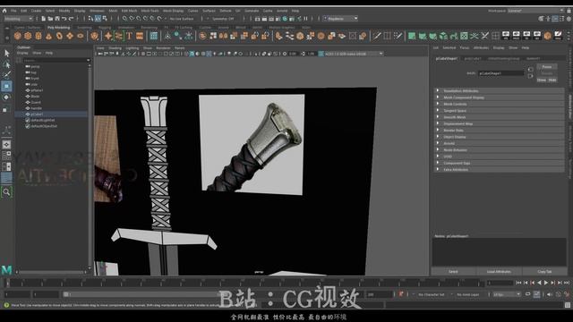
Task: Toggle single perspective pane layout
Action: (6, 145)
